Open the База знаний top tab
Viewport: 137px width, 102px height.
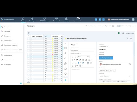click(57, 20)
